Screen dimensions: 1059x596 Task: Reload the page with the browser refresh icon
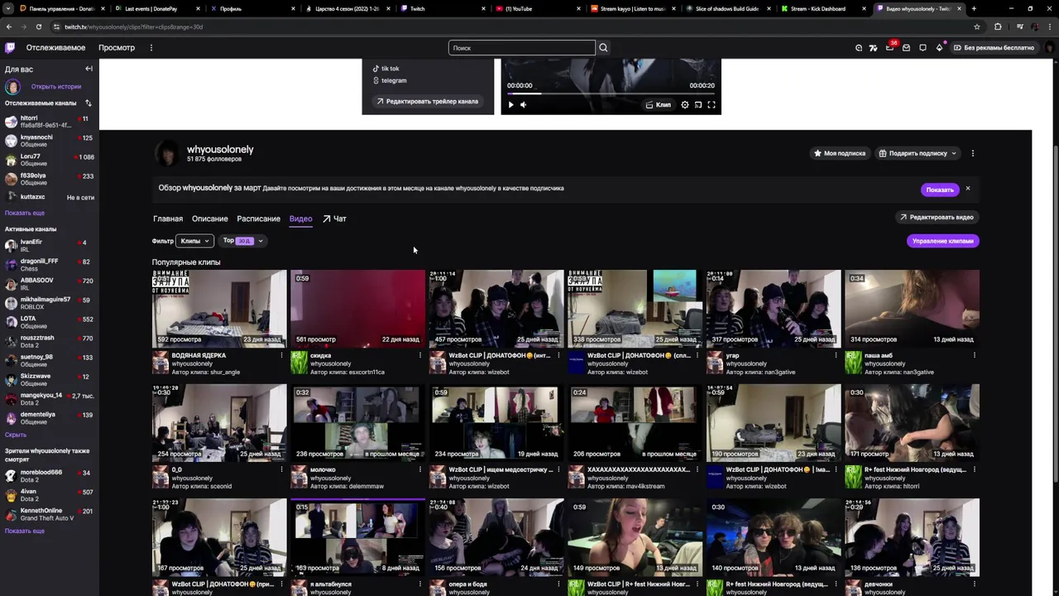pyautogui.click(x=39, y=26)
